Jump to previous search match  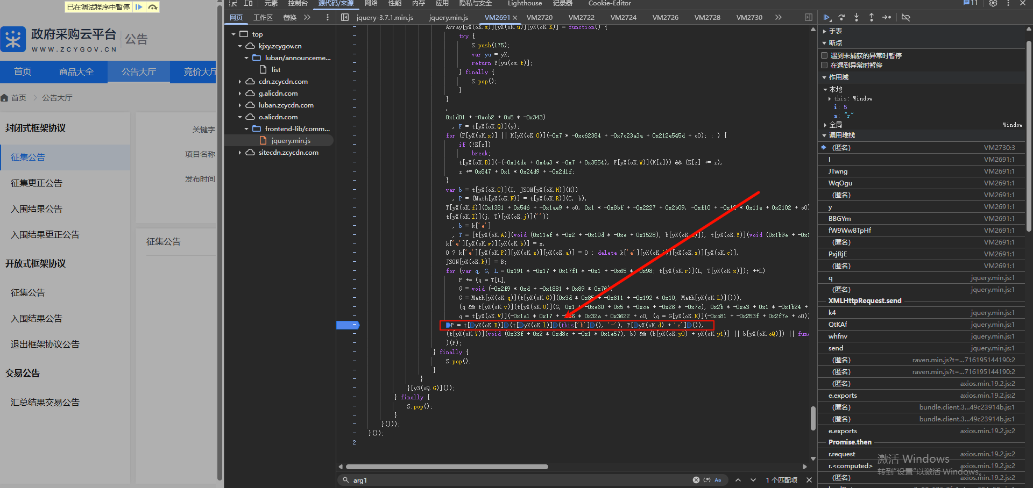pyautogui.click(x=738, y=480)
